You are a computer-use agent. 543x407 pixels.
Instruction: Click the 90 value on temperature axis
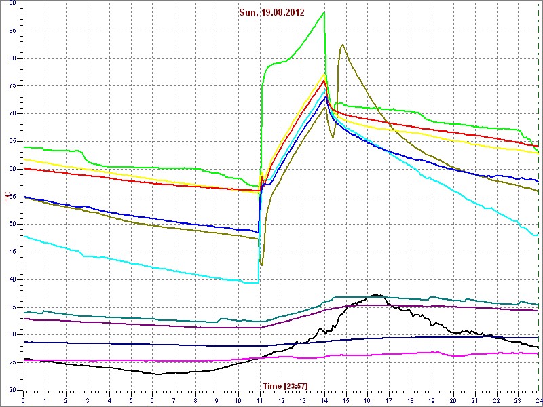pos(12,3)
